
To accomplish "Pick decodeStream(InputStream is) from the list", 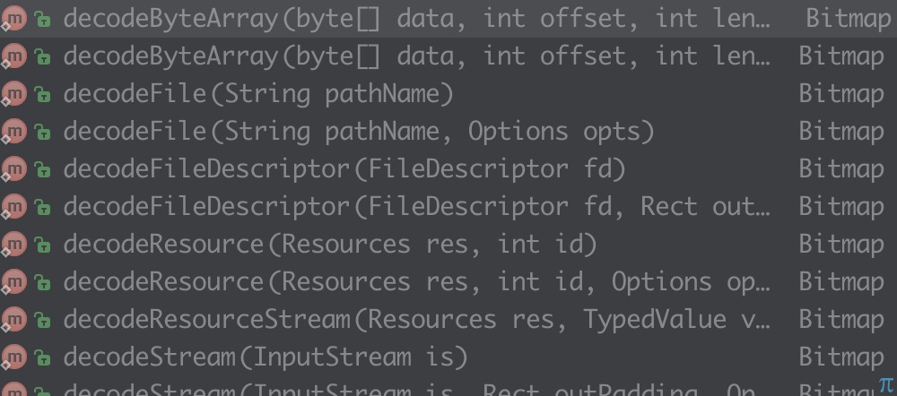I will pyautogui.click(x=266, y=357).
